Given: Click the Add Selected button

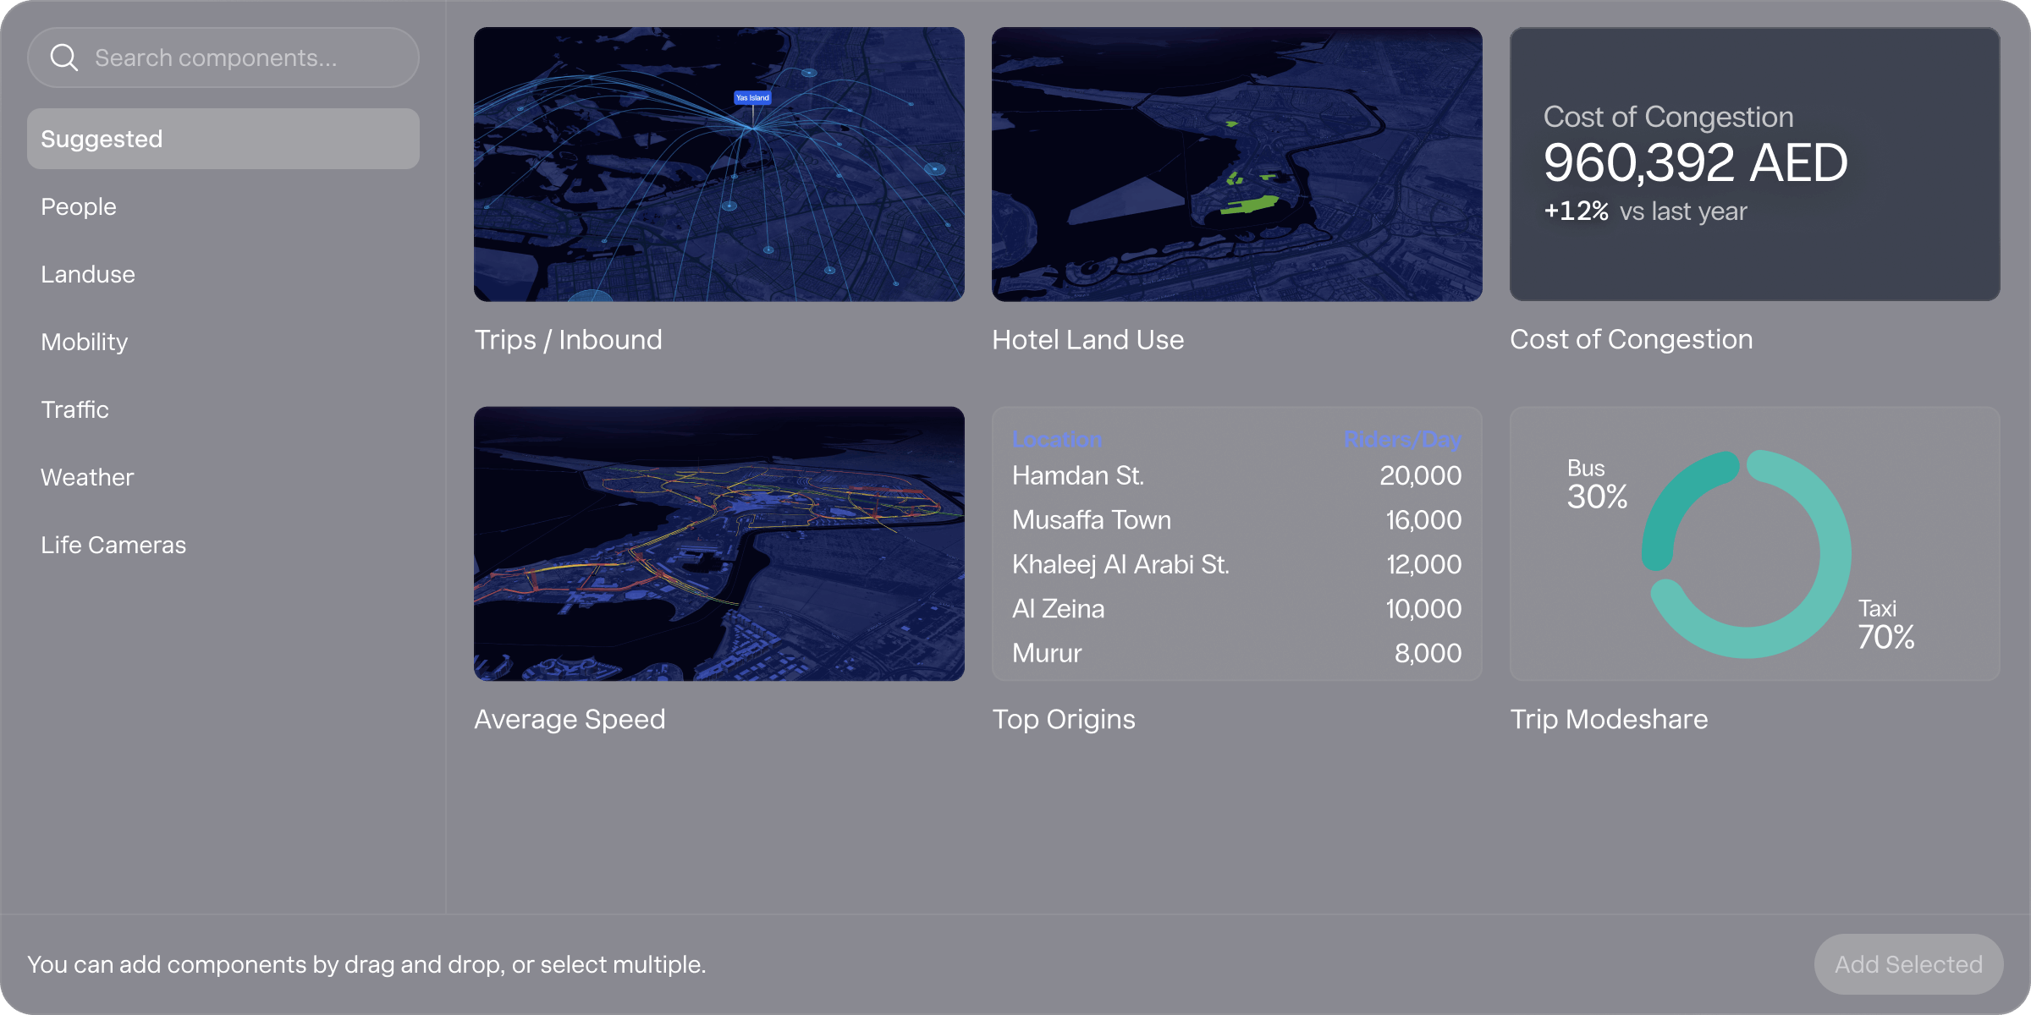Looking at the screenshot, I should click(x=1908, y=964).
